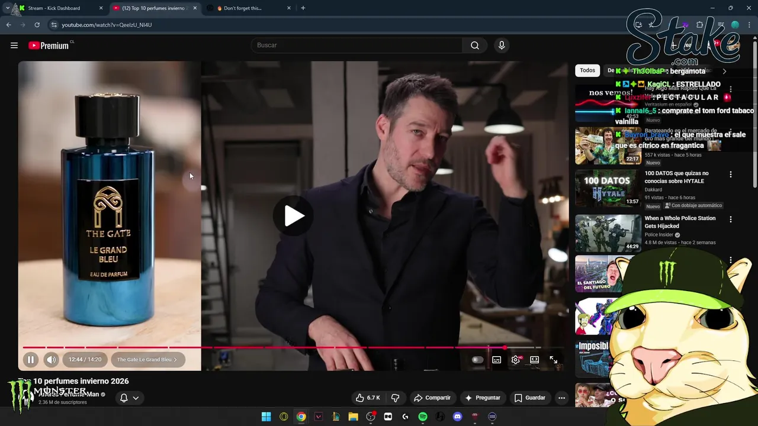Focus the Buscar search field

[356, 45]
